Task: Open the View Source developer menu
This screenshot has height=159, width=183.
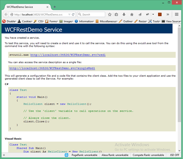Action: pos(171,21)
